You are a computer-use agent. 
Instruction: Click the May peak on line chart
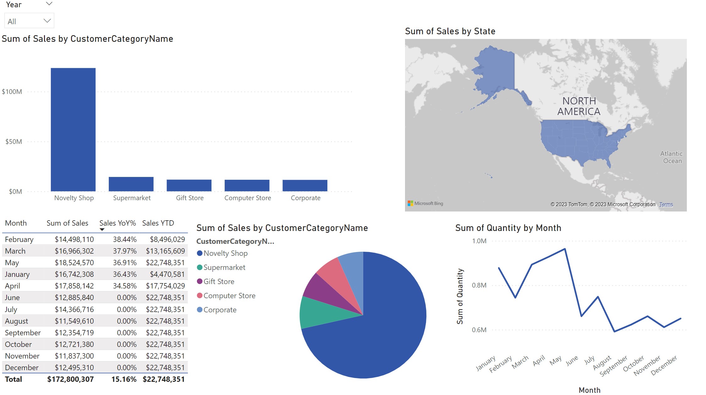(565, 249)
